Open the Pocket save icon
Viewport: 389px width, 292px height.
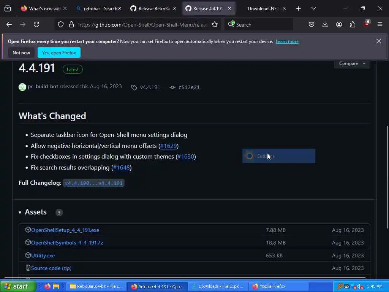point(312,24)
